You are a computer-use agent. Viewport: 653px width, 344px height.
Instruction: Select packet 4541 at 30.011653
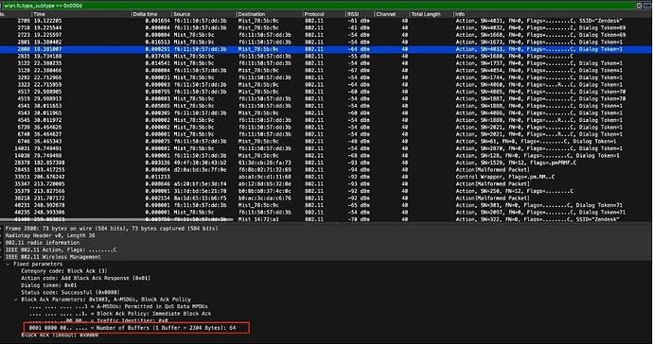coord(326,106)
